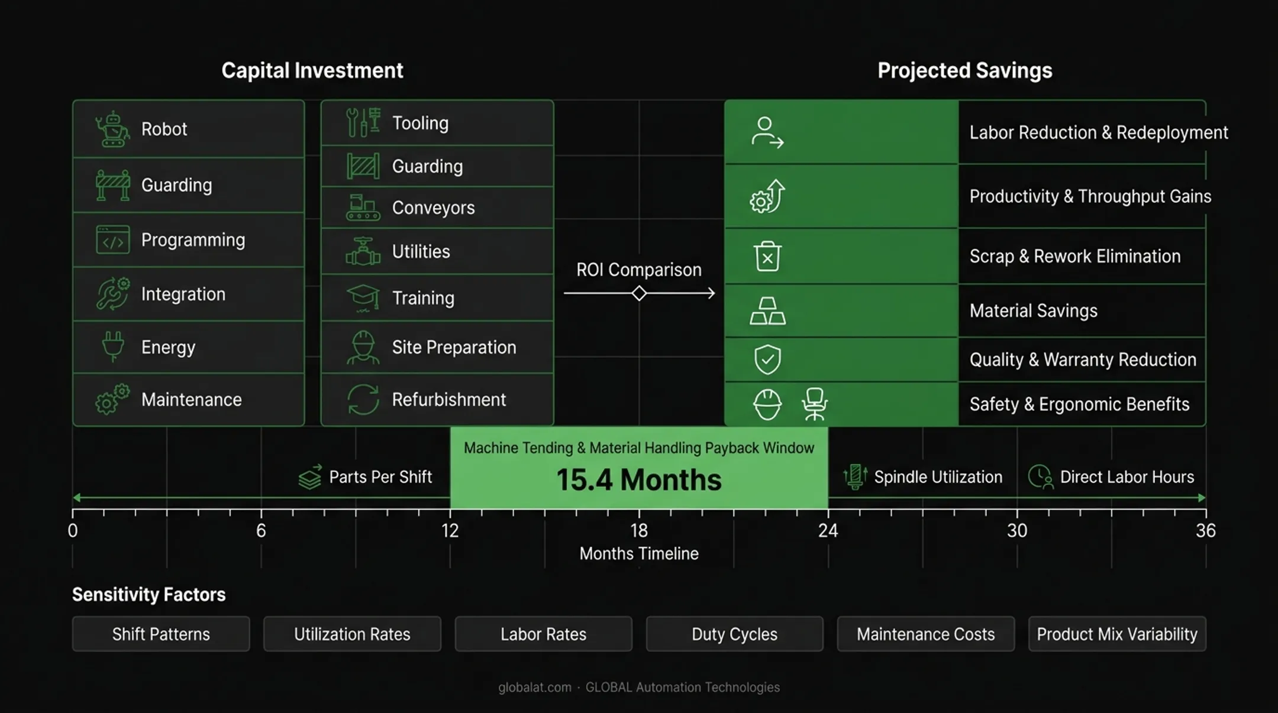Viewport: 1278px width, 713px height.
Task: Click the tools icon next to Tooling
Action: coord(363,122)
